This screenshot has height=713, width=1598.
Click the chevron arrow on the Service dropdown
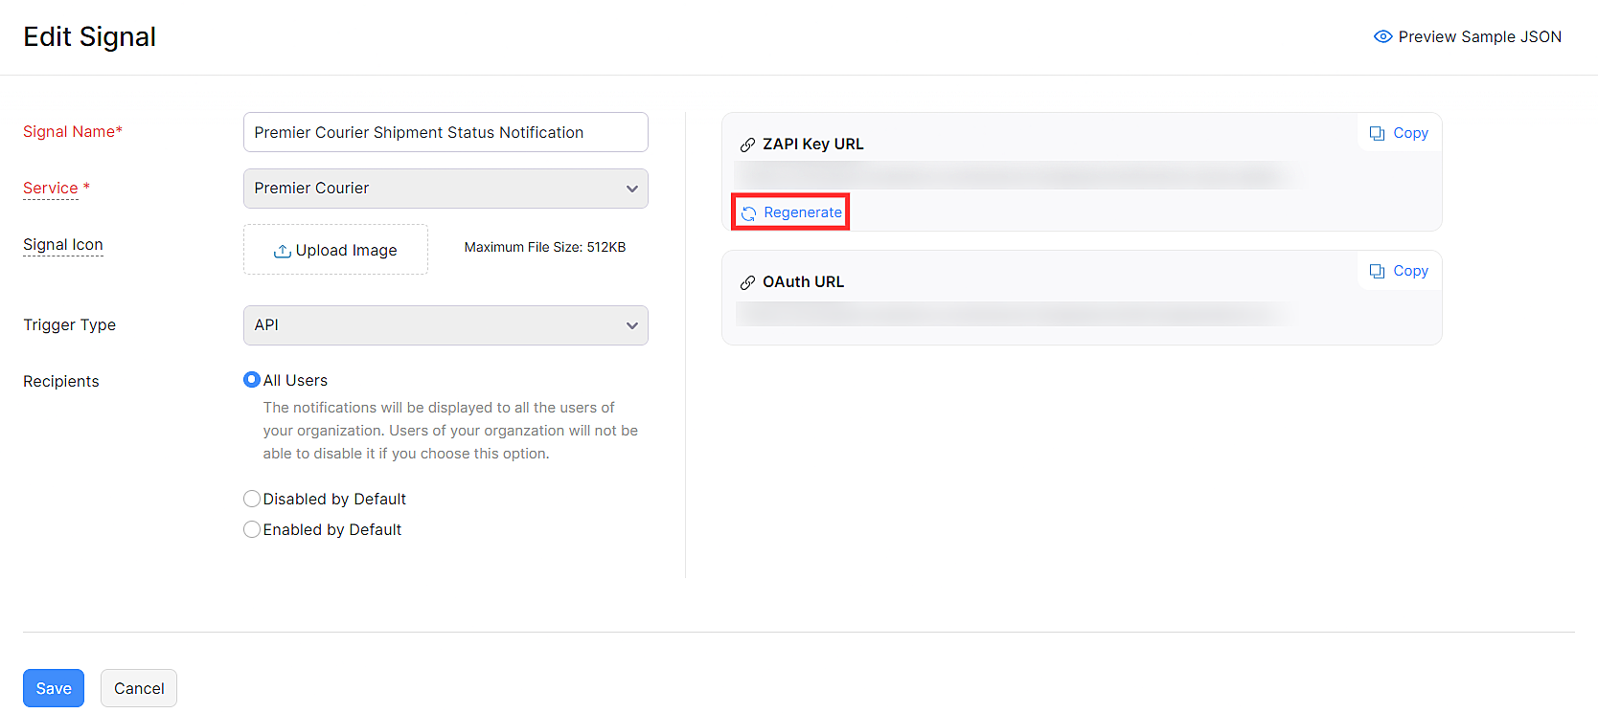tap(631, 189)
